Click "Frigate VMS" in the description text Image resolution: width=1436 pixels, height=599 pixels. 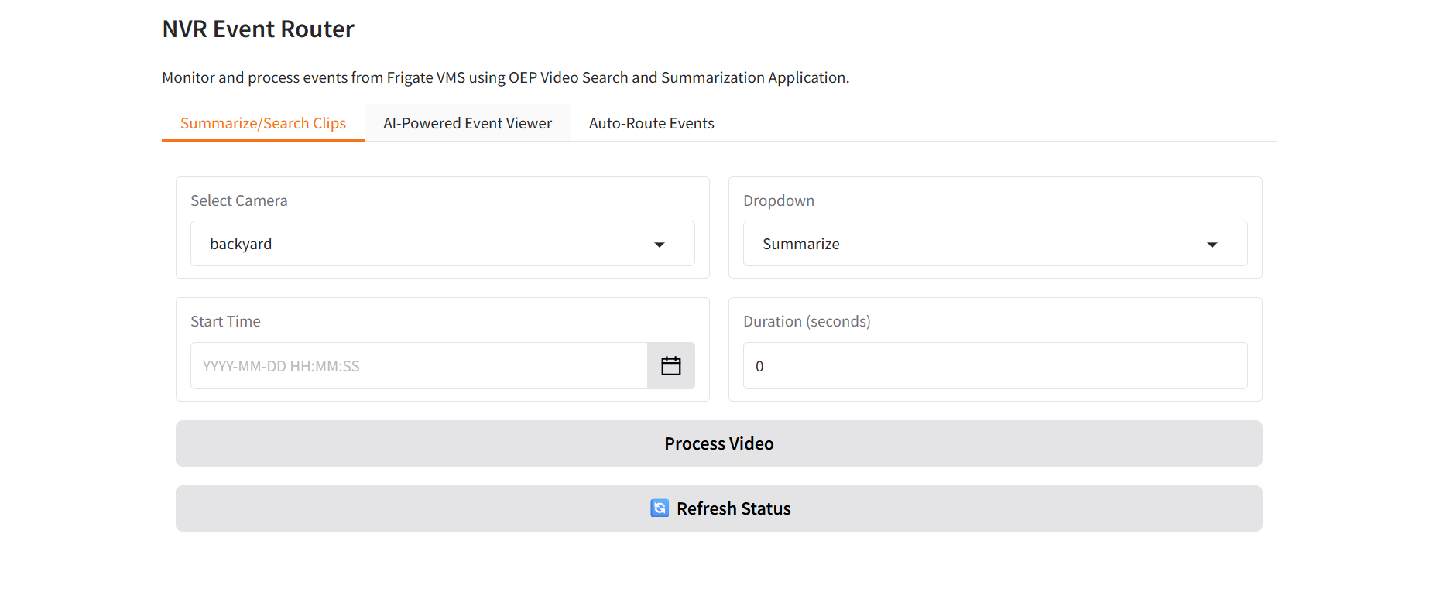coord(426,78)
